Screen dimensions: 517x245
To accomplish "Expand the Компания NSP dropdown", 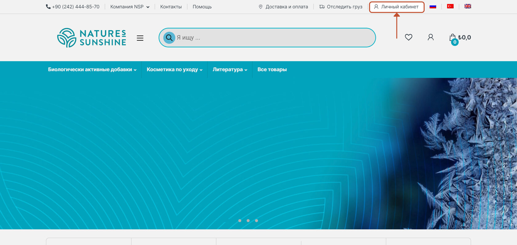I will [130, 7].
